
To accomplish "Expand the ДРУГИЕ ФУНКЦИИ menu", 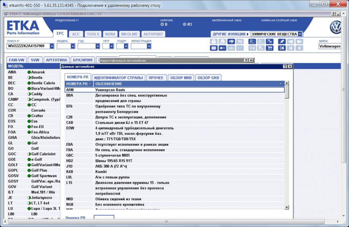I will (x=230, y=34).
